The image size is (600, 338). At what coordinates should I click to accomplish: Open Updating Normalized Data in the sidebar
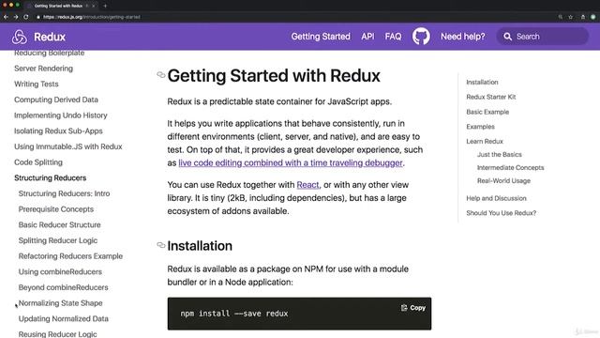(63, 319)
